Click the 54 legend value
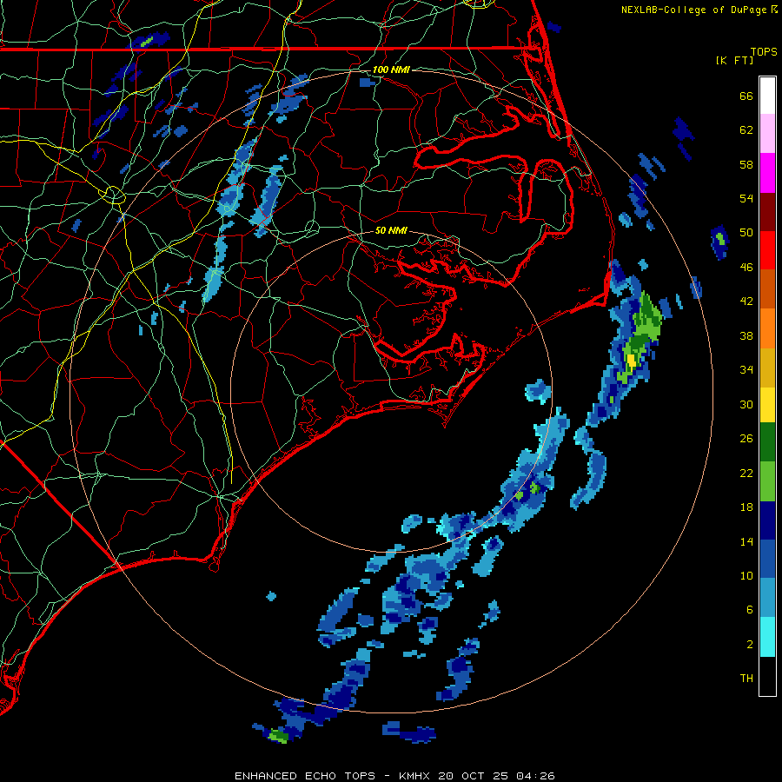The image size is (782, 782). pos(746,198)
